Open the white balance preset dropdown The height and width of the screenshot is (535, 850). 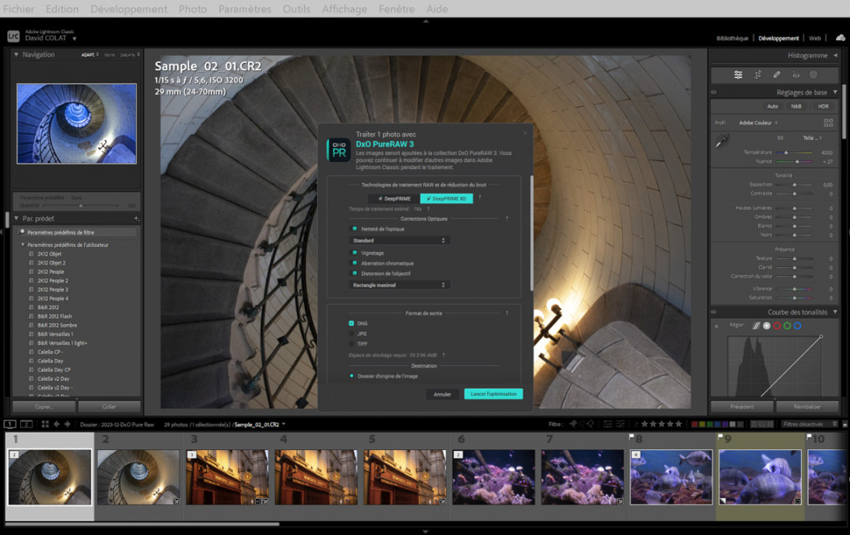pyautogui.click(x=812, y=138)
